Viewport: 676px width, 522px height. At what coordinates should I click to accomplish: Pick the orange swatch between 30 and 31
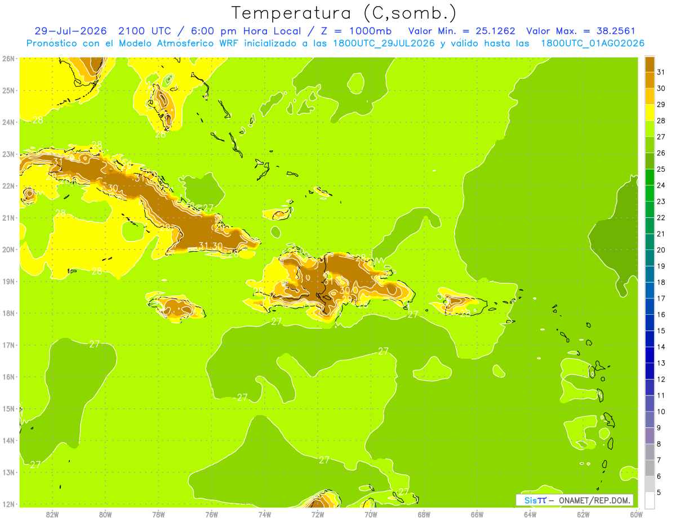tap(650, 80)
